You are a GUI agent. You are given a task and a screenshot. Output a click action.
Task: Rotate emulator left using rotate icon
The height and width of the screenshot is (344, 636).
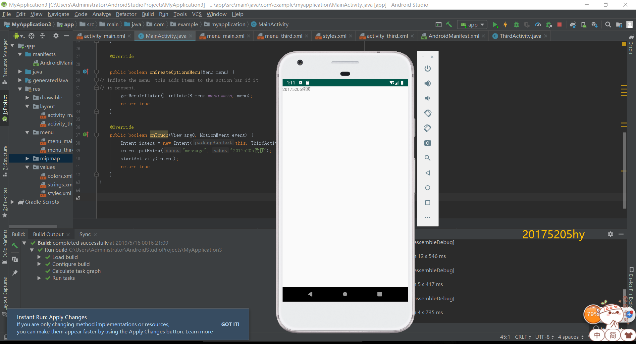[x=428, y=113]
